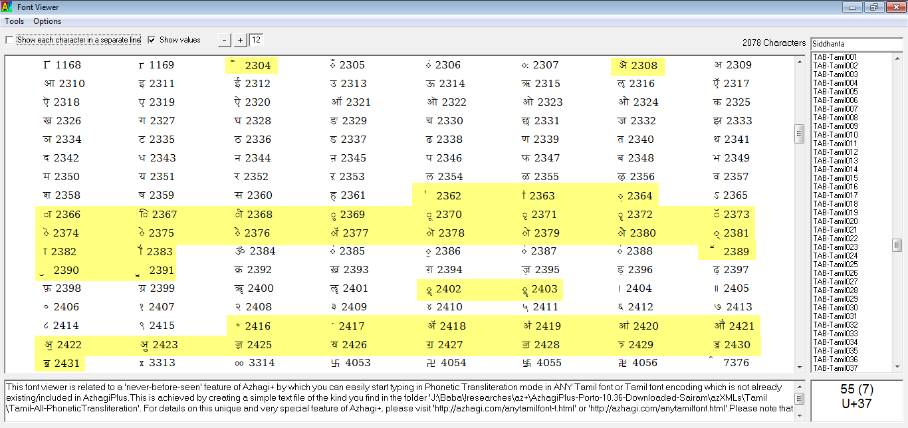Select the character with value 2405
908x428 pixels.
coord(731,288)
